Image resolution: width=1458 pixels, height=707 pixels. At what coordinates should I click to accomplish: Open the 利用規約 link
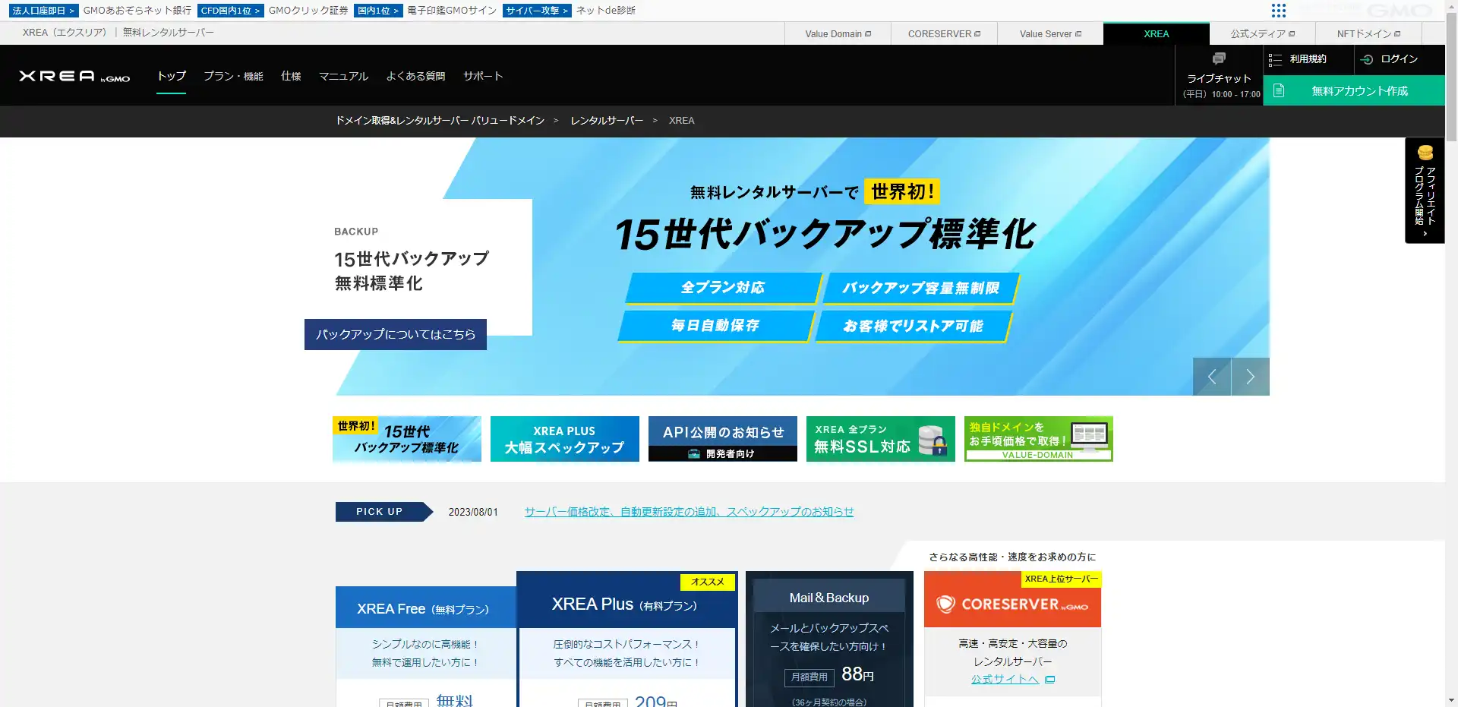[1308, 59]
